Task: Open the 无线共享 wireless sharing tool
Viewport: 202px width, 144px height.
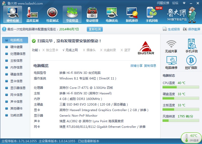Action: click(171, 46)
